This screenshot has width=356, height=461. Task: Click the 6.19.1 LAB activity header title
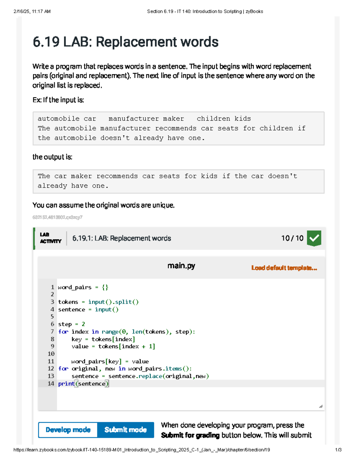point(122,238)
